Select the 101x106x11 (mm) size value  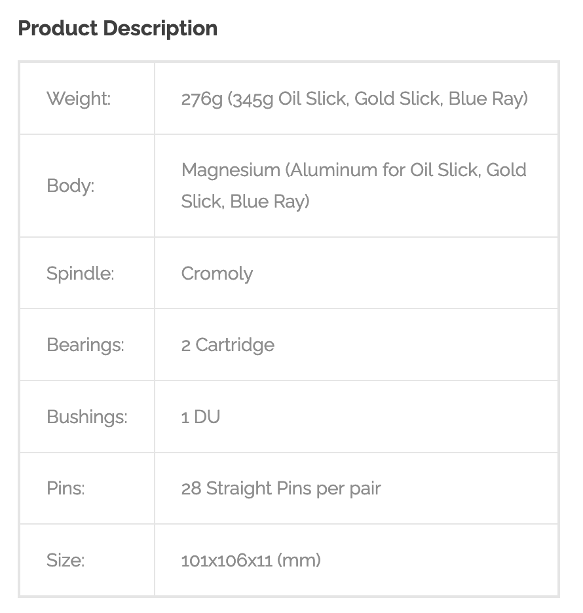click(x=251, y=560)
